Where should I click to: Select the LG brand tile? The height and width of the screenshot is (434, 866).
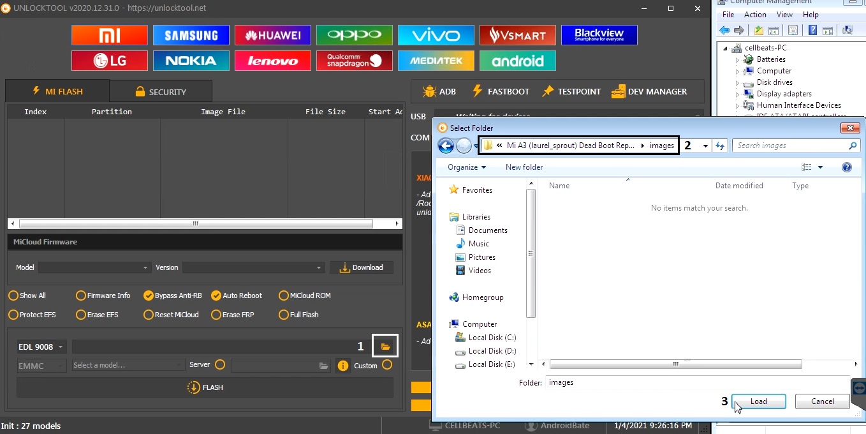[x=110, y=61]
